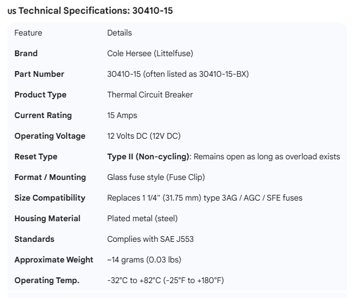
Task: Click the Size Compatibility label
Action: click(x=50, y=198)
